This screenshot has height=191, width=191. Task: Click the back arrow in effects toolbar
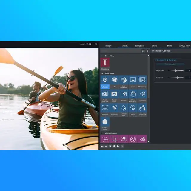(102, 146)
